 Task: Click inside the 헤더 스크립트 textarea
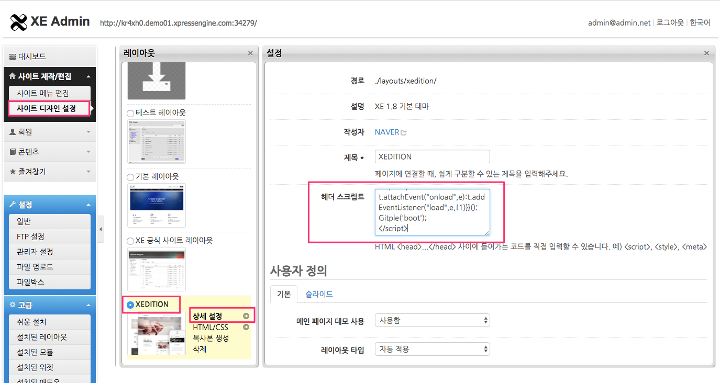(433, 212)
